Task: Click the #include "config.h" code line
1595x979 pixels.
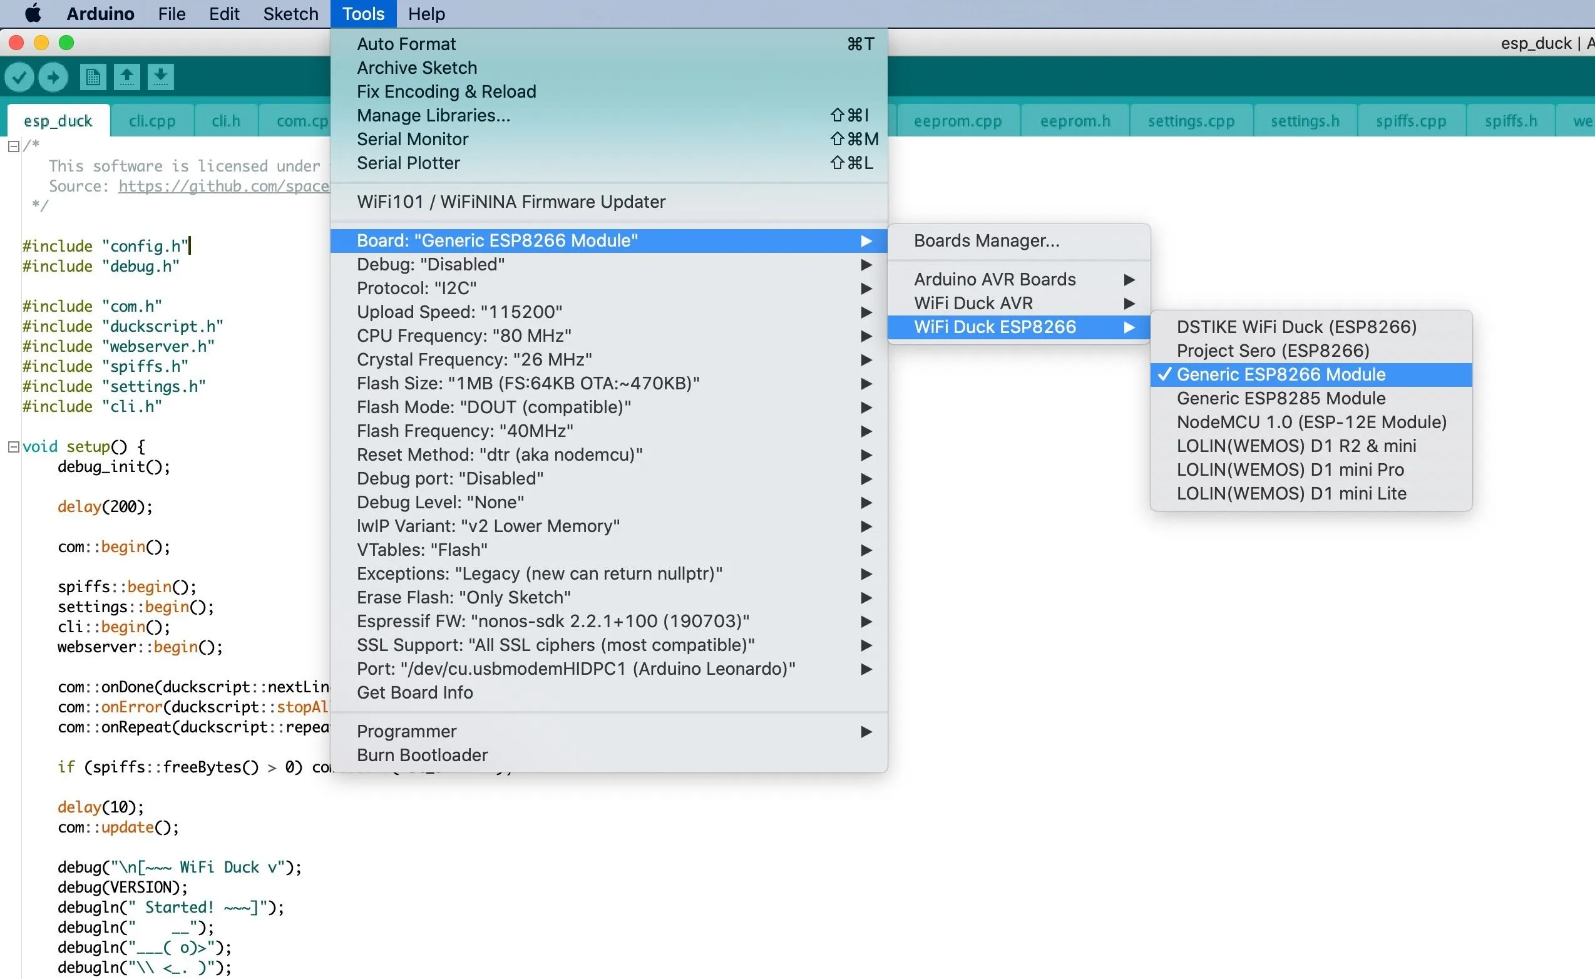Action: (x=106, y=247)
